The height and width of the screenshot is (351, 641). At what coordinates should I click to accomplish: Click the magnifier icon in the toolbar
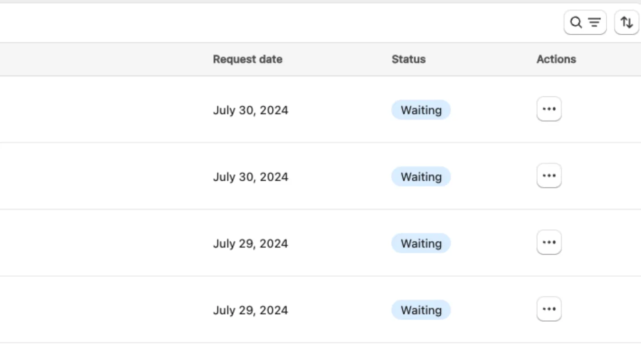coord(576,22)
